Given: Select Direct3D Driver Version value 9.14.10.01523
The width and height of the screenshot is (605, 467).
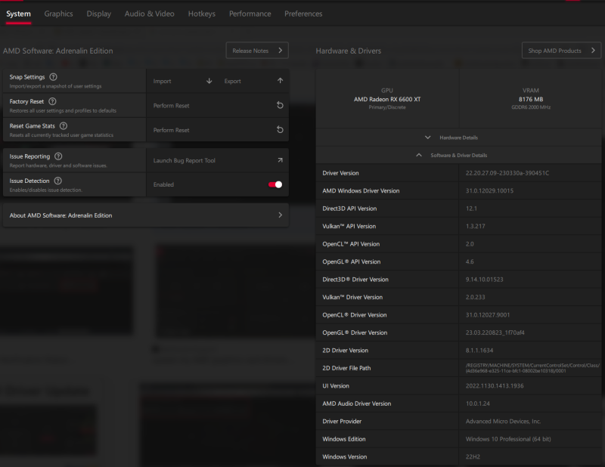Looking at the screenshot, I should pos(484,280).
